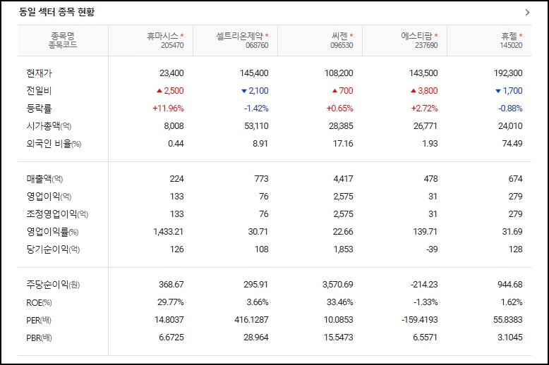
Task: Click the up-arrow change value 2,500
Action: [170, 91]
